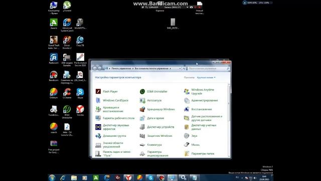Open the Windows CardSpace item

tap(112, 101)
